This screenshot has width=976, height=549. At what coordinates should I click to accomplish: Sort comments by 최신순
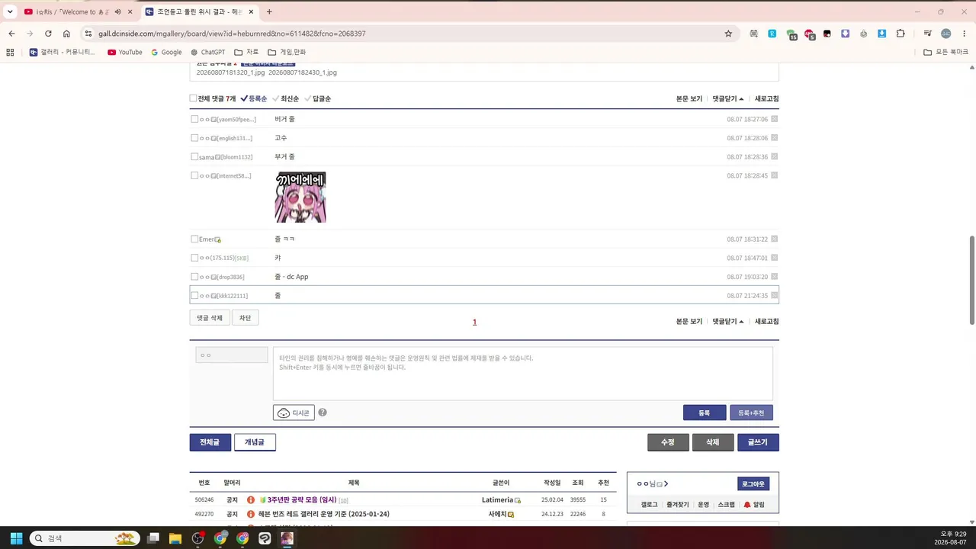(286, 98)
